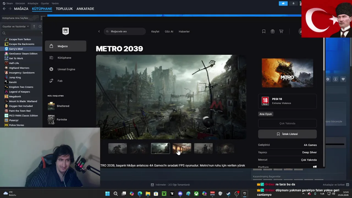Viewport: 352px width, 198px height.
Task: Favorite the game with heart icon
Action: [343, 79]
